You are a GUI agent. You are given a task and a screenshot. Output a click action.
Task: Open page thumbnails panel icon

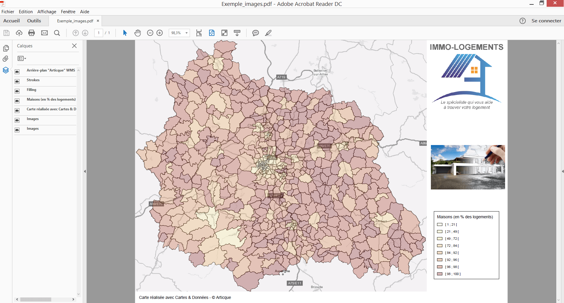[6, 48]
